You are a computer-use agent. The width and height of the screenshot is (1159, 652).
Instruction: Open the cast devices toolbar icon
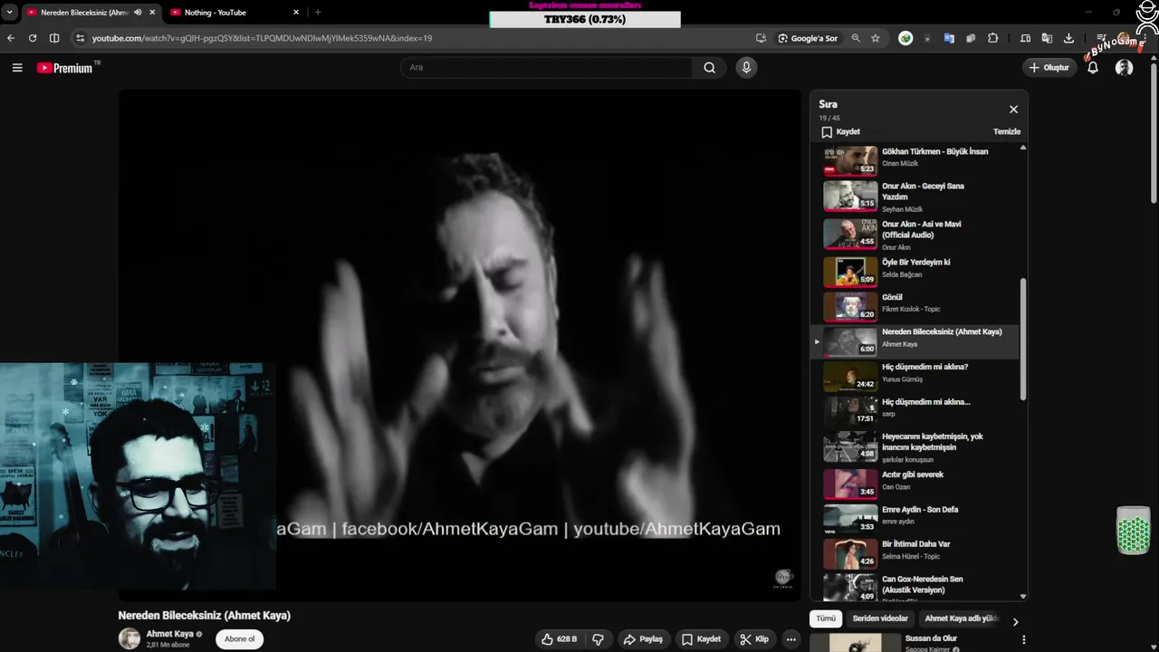point(1025,38)
